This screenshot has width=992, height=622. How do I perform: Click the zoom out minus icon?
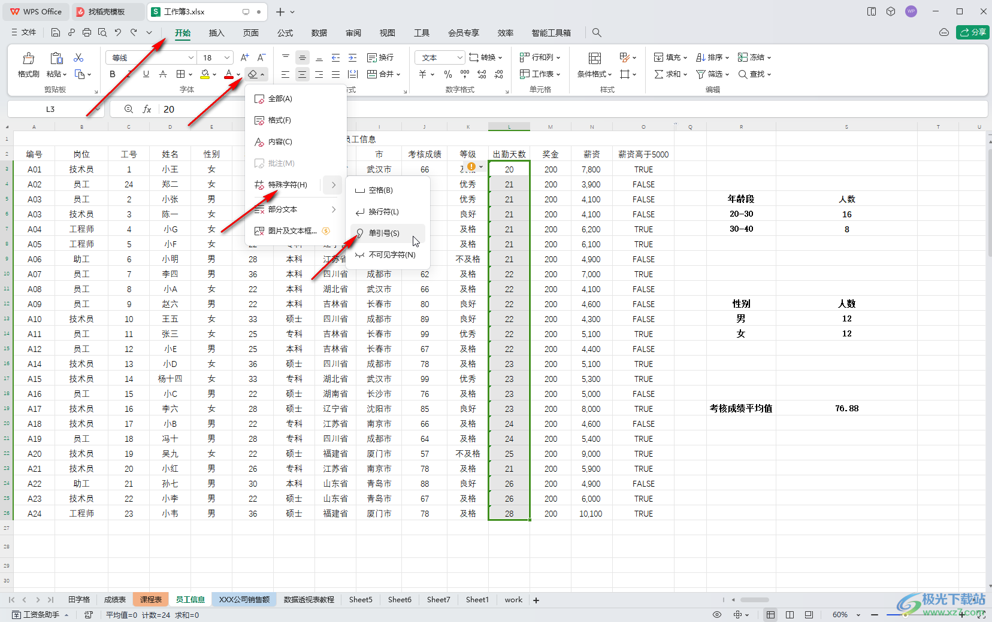pyautogui.click(x=875, y=615)
